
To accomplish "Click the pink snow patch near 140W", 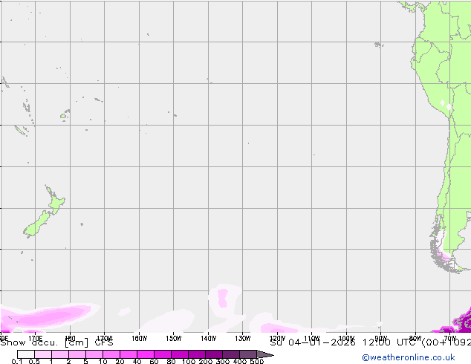I will click(223, 298).
